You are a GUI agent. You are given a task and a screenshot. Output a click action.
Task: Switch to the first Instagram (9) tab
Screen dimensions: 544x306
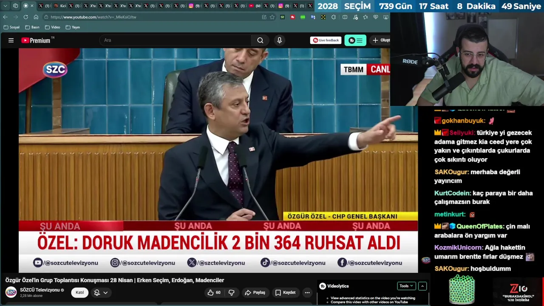point(194,6)
